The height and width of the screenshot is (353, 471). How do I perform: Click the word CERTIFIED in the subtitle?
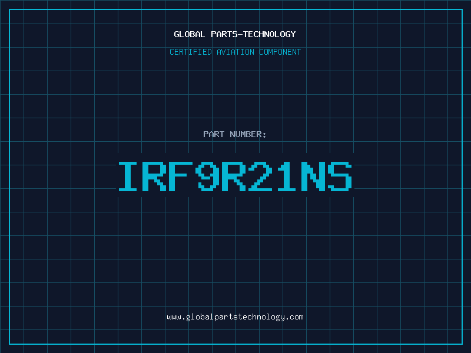click(x=191, y=52)
